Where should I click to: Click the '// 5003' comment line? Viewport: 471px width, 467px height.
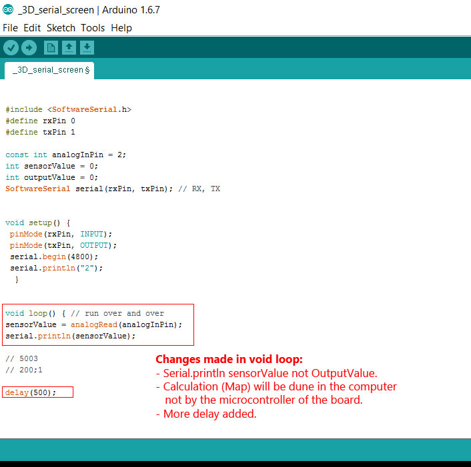[21, 358]
